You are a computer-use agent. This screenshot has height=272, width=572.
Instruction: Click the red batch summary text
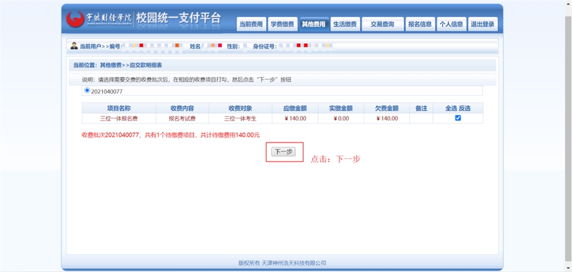click(170, 135)
